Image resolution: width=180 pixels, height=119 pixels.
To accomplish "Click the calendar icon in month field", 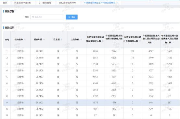I will (33, 17).
